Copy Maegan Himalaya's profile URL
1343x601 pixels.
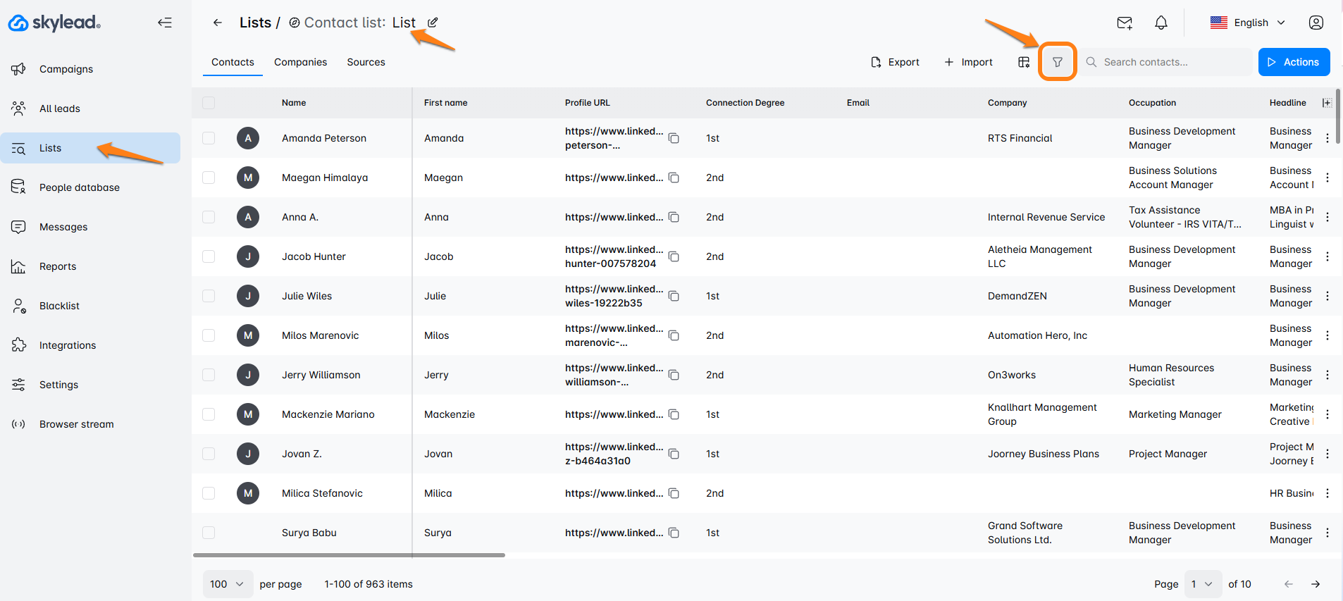pos(674,178)
